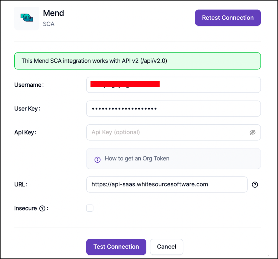Toggle Api Key visibility eye icon
The height and width of the screenshot is (259, 278).
[253, 132]
